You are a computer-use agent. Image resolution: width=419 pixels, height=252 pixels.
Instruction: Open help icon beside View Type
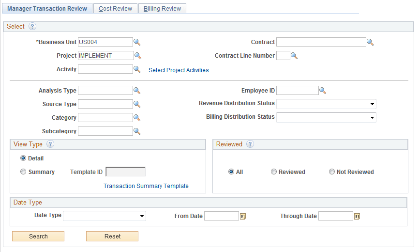click(50, 144)
